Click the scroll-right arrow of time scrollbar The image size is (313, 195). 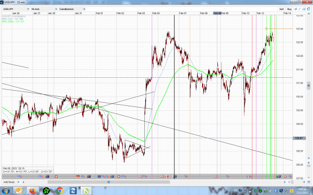coord(285,182)
